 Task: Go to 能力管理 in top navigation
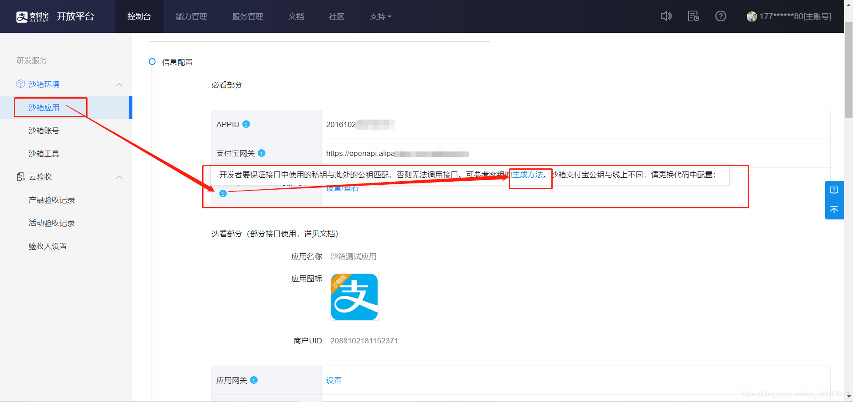191,16
